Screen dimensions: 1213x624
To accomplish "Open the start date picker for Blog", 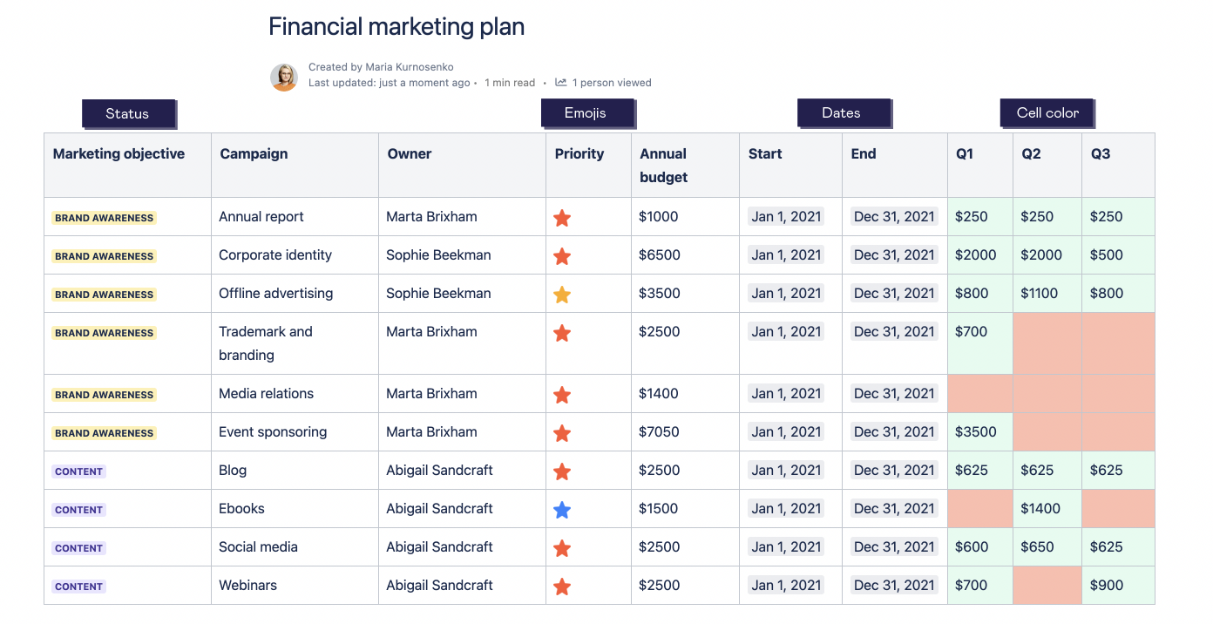I will tap(786, 470).
